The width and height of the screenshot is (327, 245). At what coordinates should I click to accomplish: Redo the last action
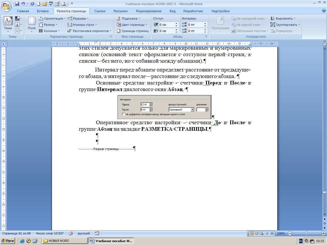pos(32,3)
